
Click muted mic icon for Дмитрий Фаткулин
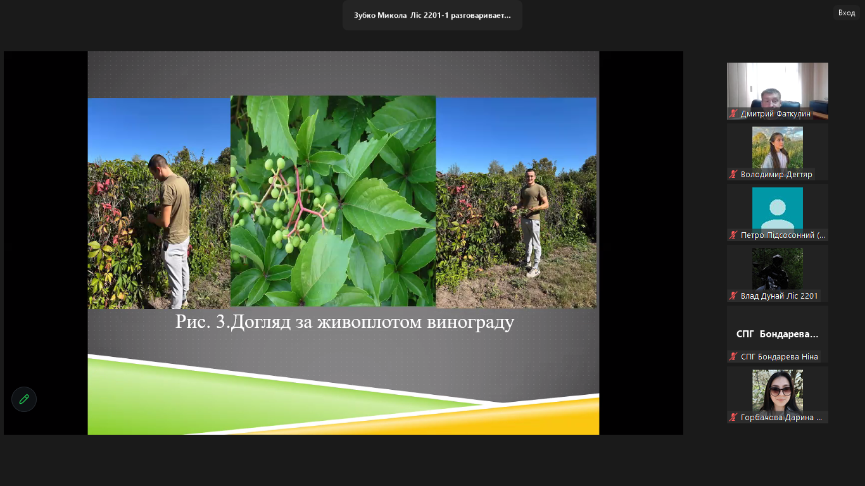[734, 114]
